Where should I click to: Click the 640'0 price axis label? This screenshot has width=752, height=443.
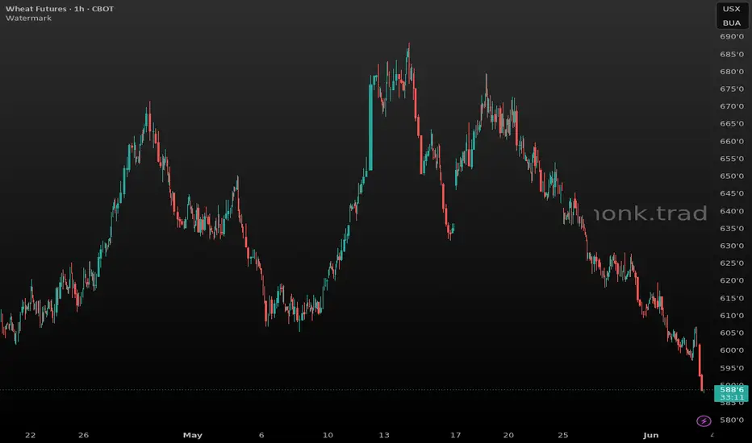(731, 211)
